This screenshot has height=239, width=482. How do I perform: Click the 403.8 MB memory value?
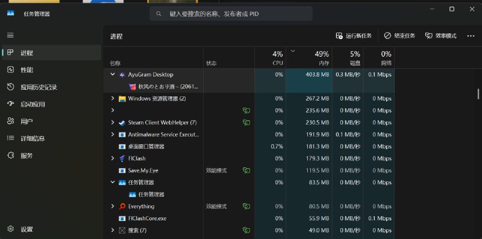point(318,74)
